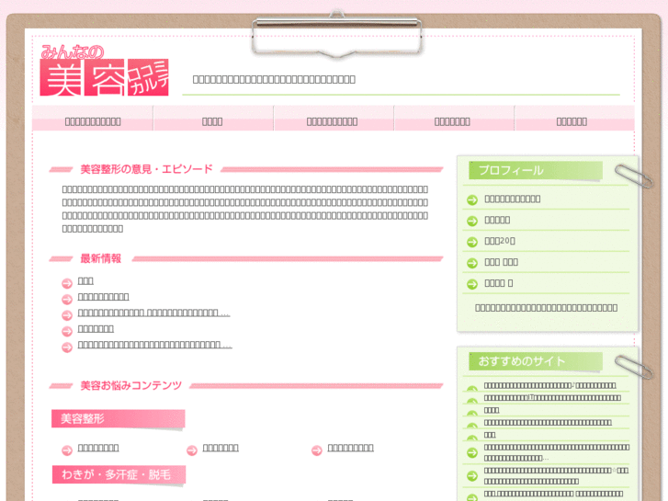The image size is (668, 501).
Task: Open the fifth, longest link under 最新情報
Action: pyautogui.click(x=155, y=345)
